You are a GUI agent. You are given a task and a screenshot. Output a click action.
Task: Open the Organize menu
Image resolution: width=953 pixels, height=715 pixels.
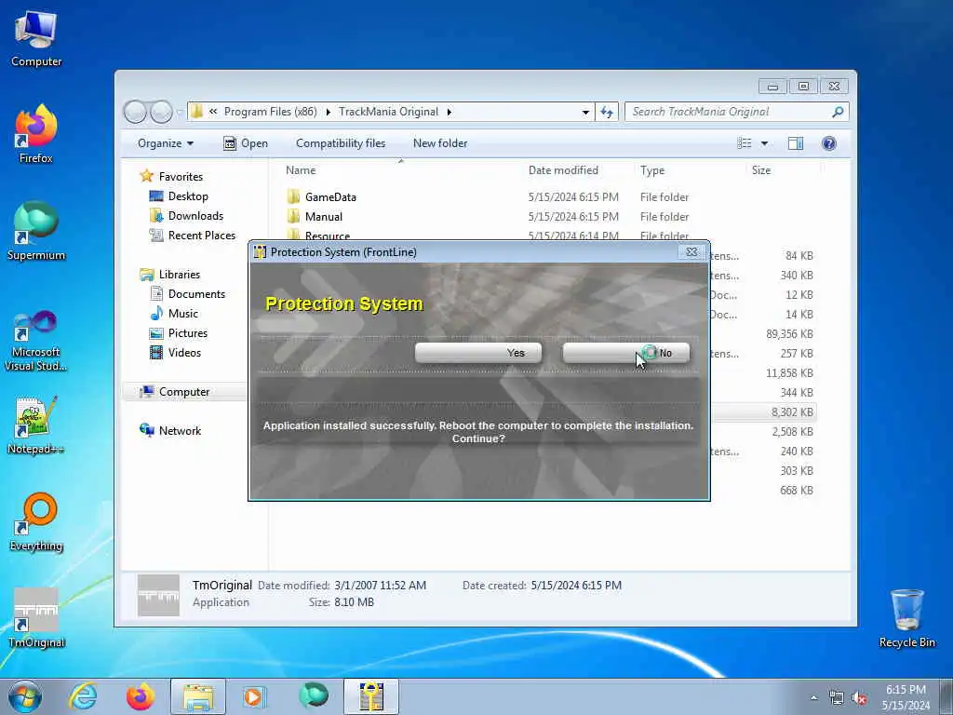click(x=166, y=143)
